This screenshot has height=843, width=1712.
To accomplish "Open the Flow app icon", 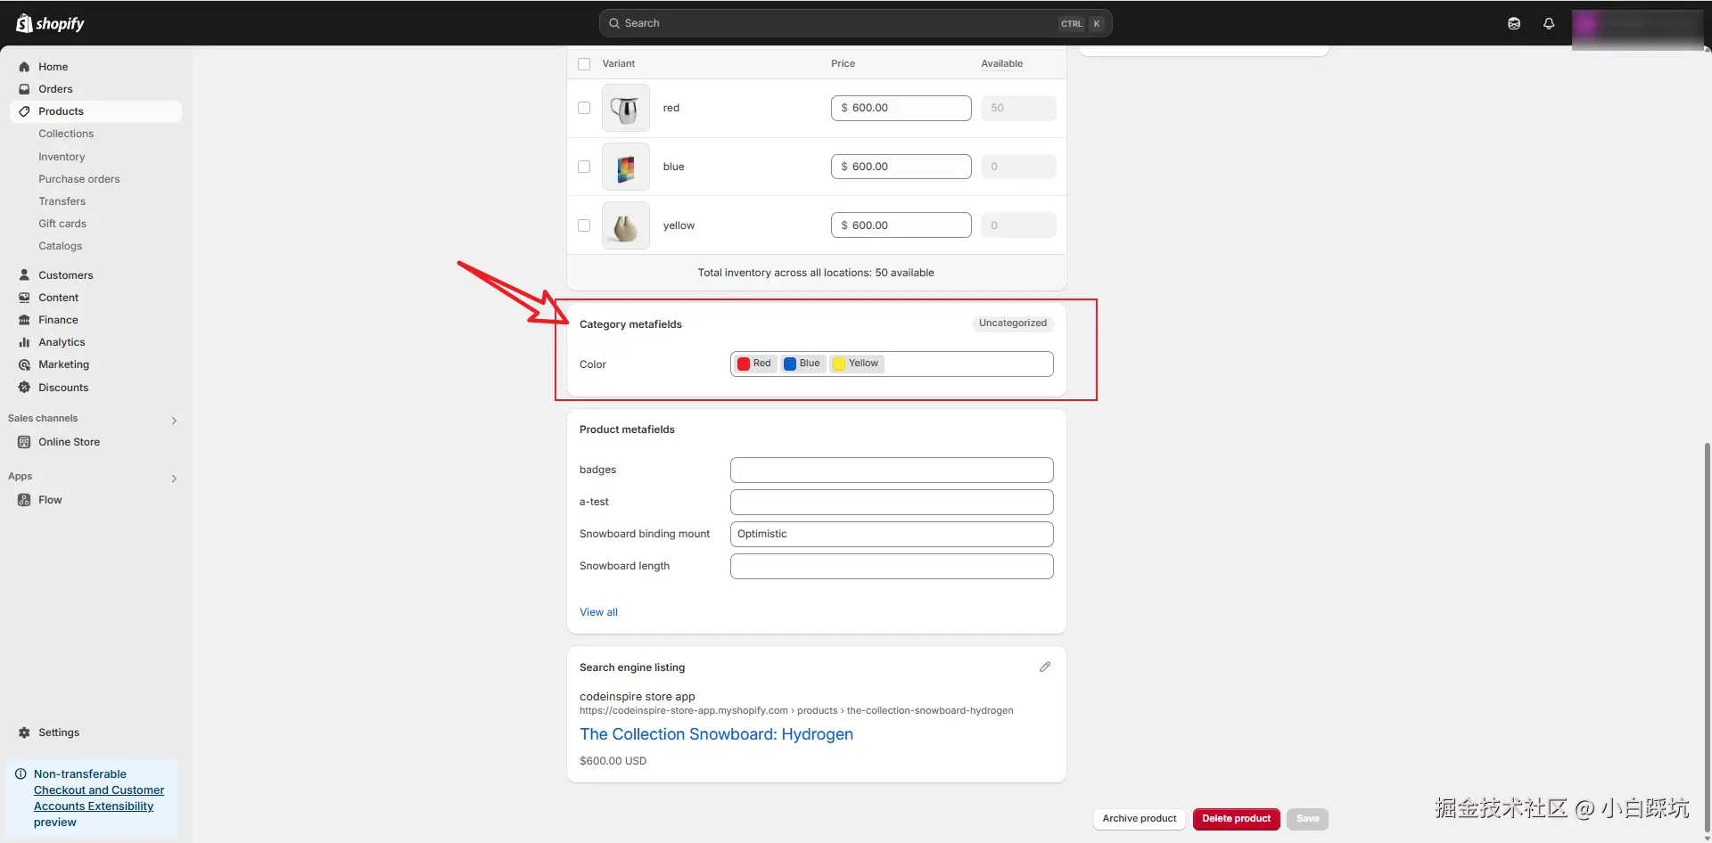I will click(24, 500).
